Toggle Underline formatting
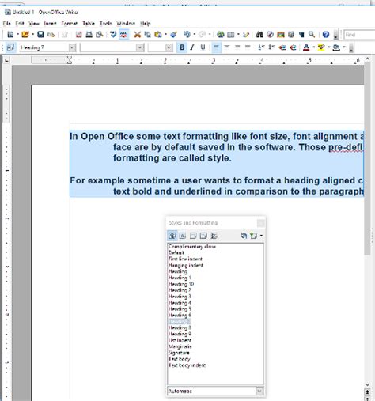This screenshot has width=375, height=401. point(203,47)
